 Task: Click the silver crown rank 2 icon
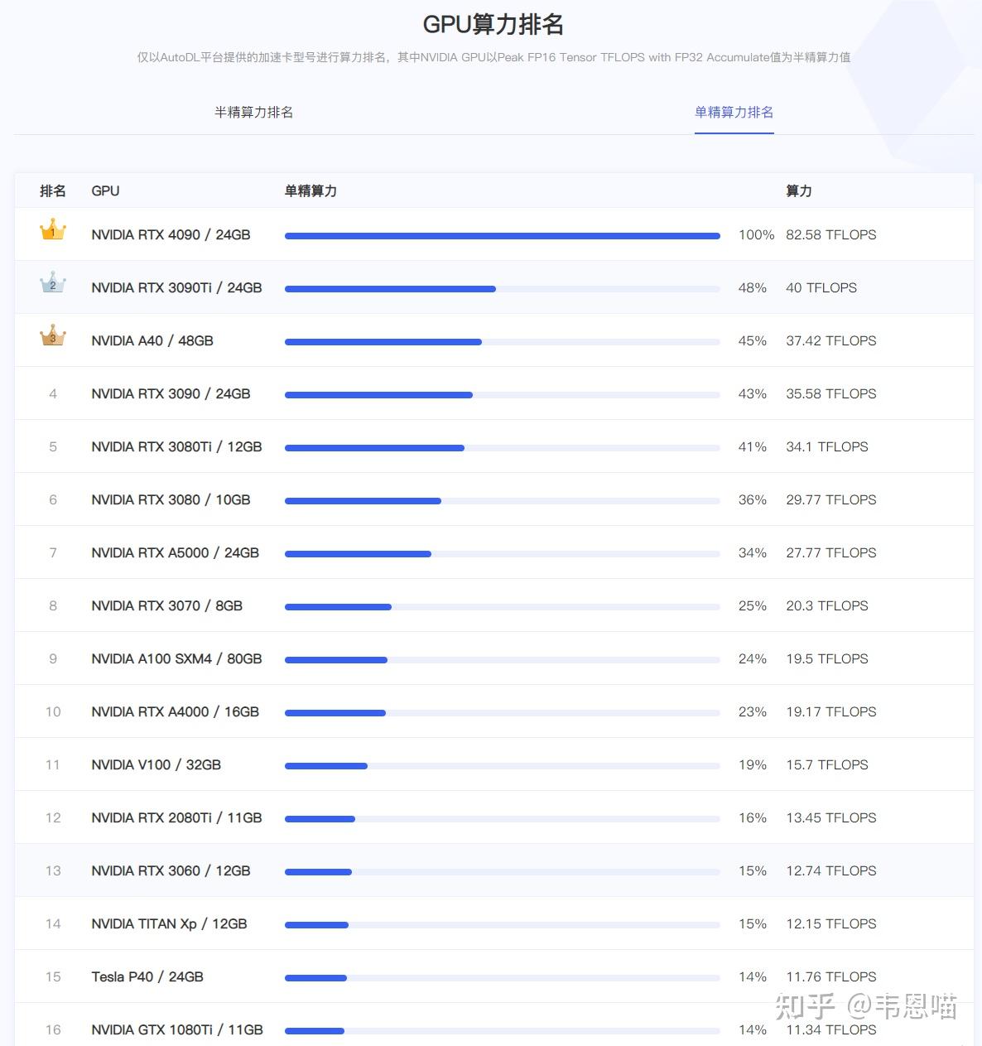point(53,283)
